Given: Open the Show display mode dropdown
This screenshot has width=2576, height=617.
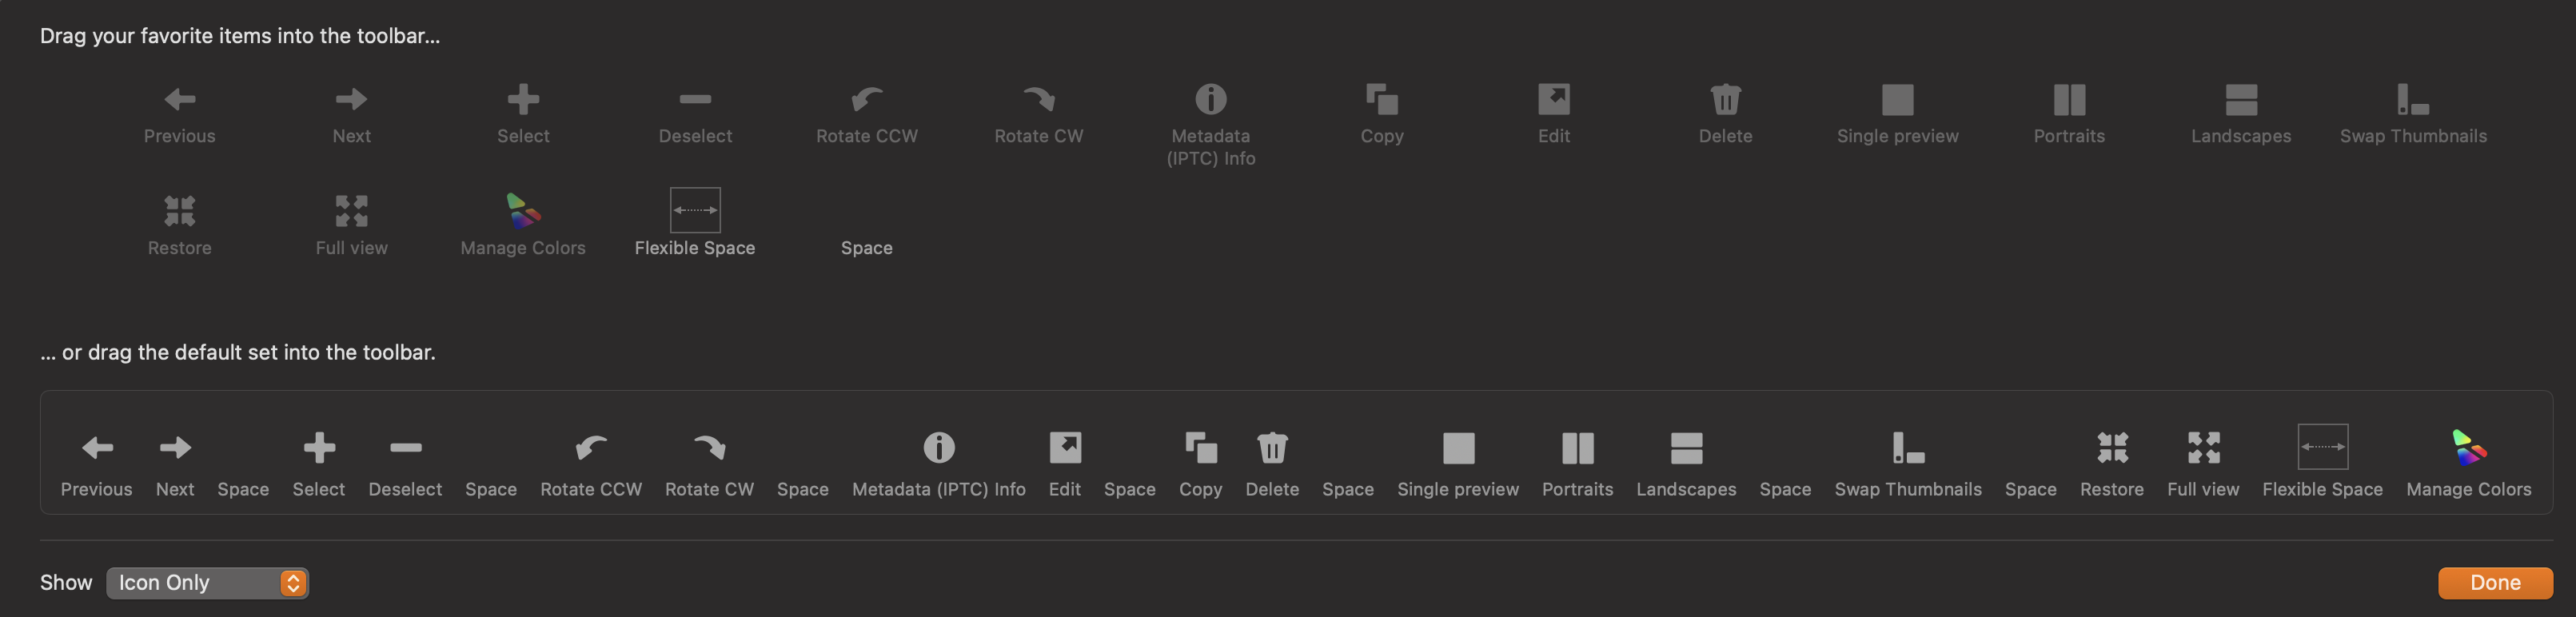Looking at the screenshot, I should click(207, 583).
